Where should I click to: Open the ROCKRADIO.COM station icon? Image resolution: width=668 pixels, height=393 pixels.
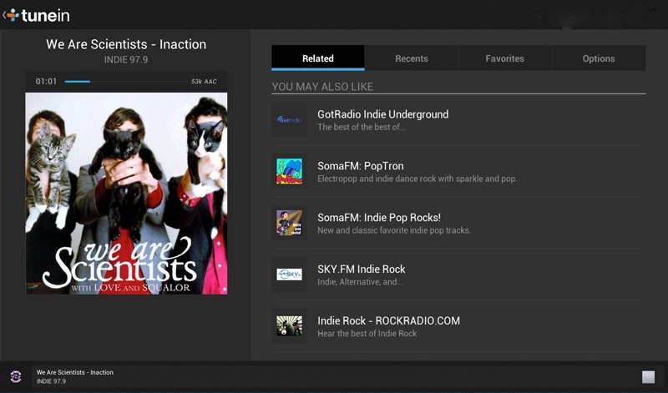(x=289, y=325)
